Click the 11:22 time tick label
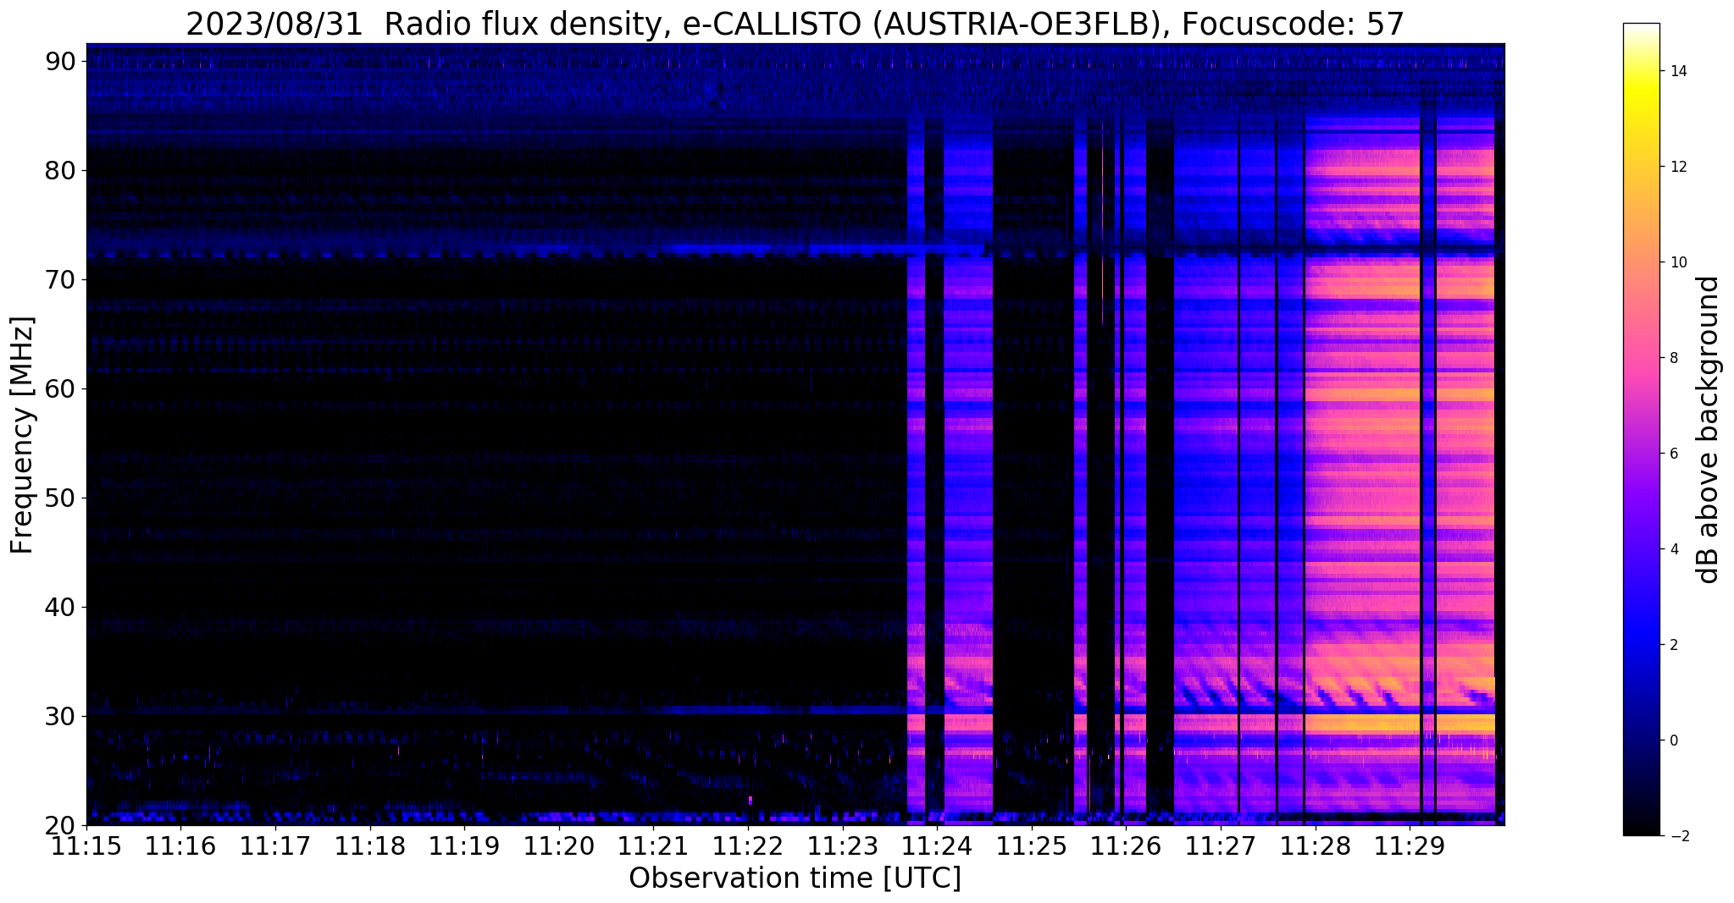This screenshot has height=903, width=1734. 748,846
